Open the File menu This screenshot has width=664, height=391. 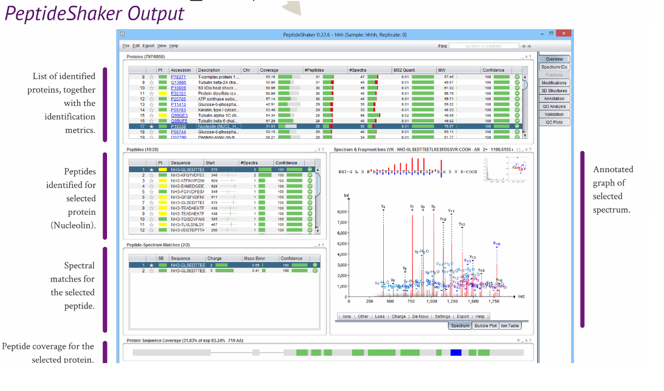click(126, 46)
